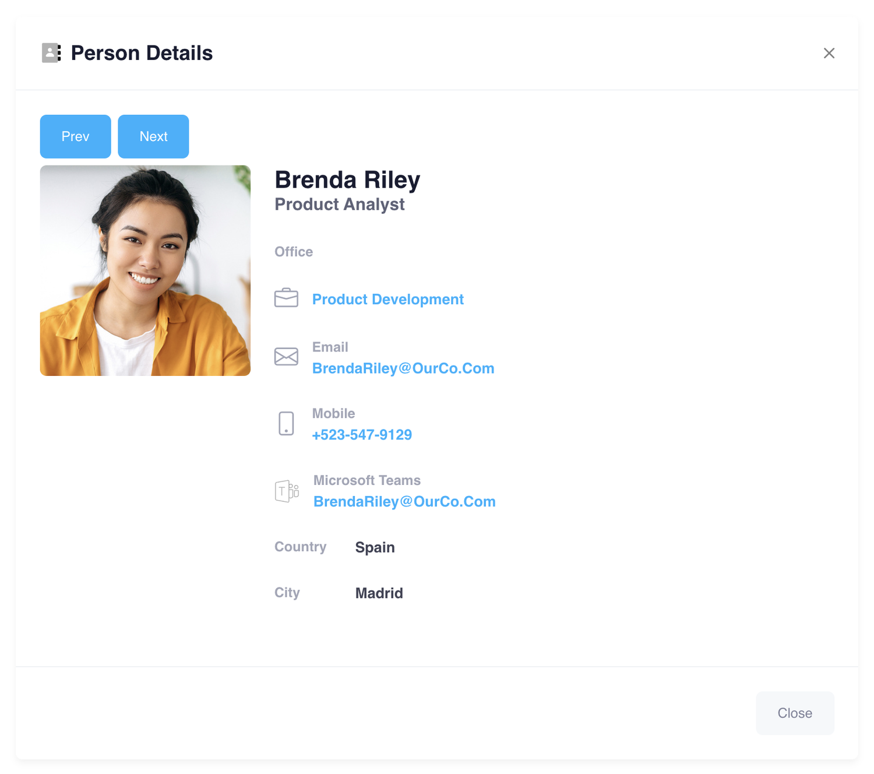Click the Email envelope icon
The width and height of the screenshot is (874, 774).
pos(286,356)
